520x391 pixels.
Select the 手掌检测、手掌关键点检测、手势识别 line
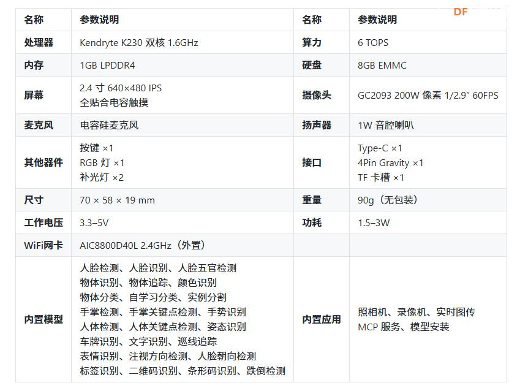tap(163, 312)
